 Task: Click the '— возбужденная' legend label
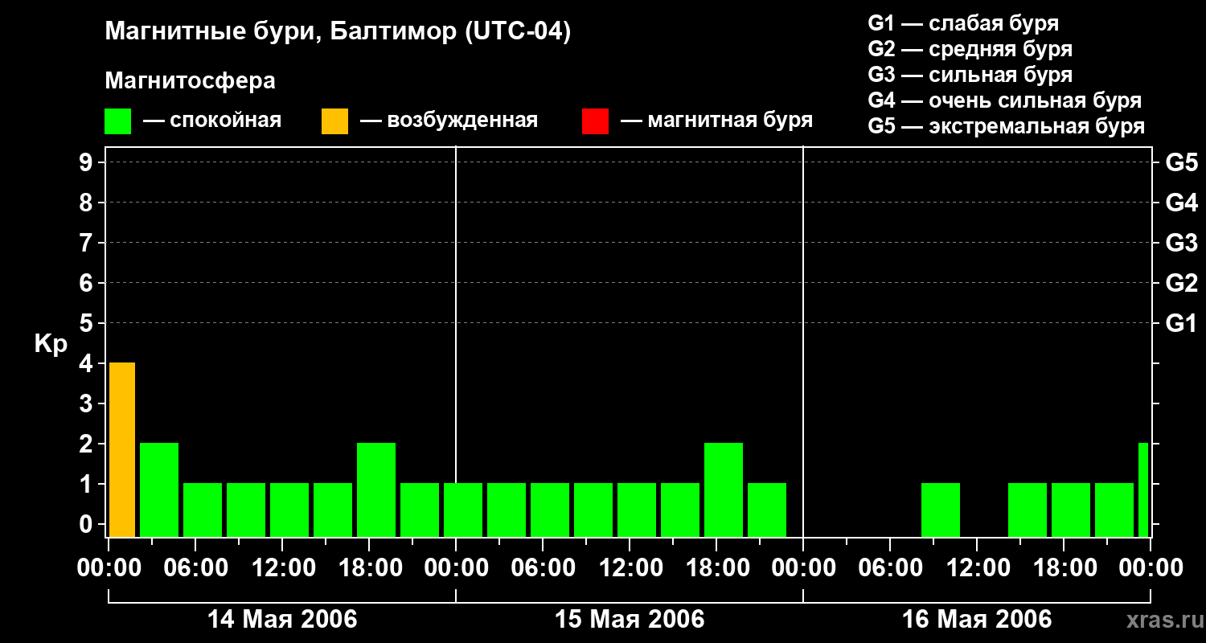(x=449, y=121)
